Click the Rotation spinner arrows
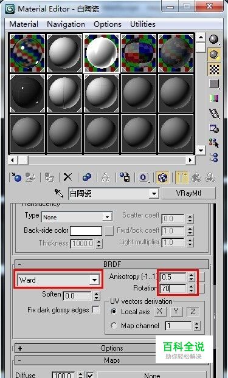Viewport: 228px width, 378px height. 192,288
